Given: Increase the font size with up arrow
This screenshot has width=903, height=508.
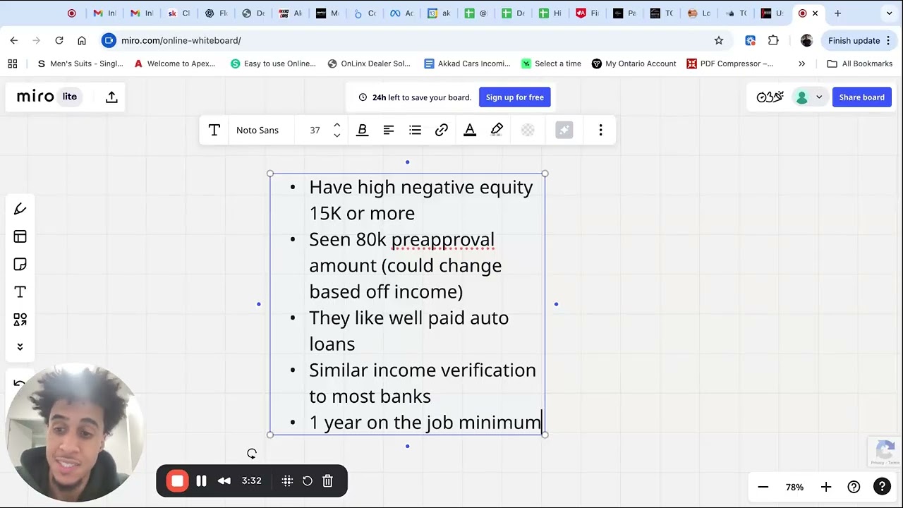Looking at the screenshot, I should 337,125.
